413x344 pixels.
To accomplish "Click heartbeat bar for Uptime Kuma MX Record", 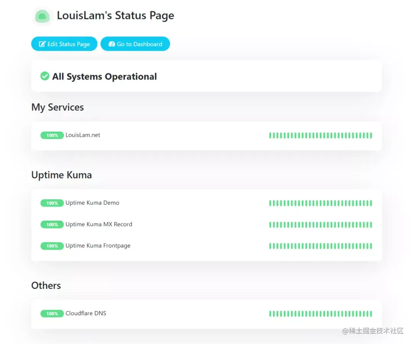I will [x=320, y=224].
